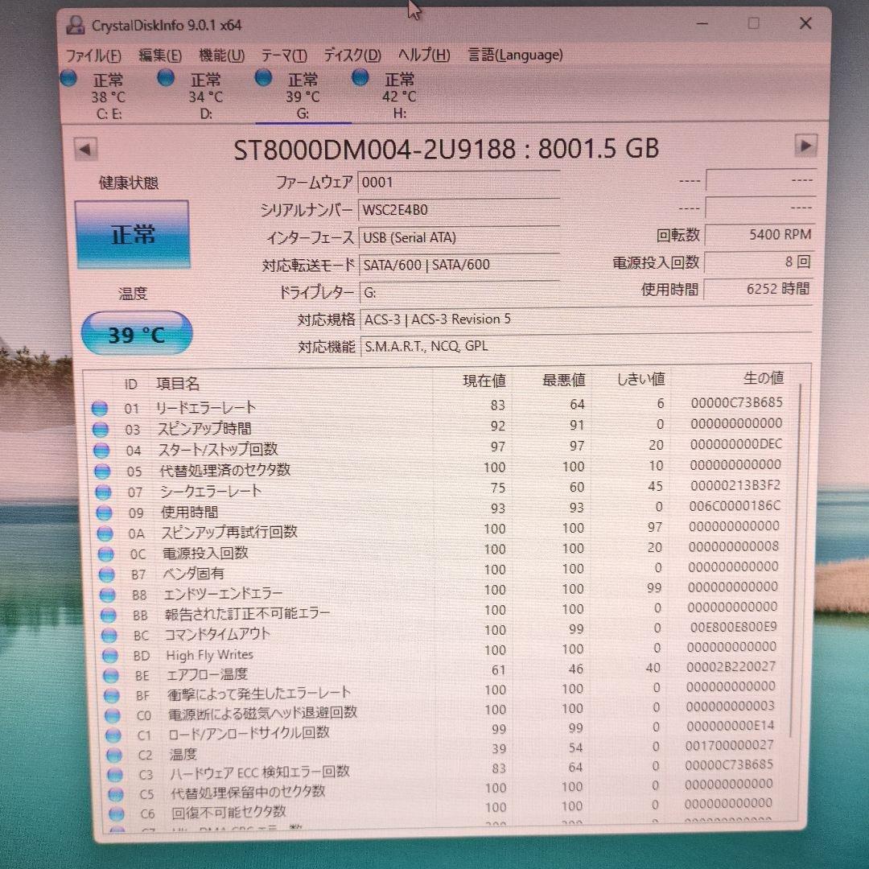Click the power-on count value 8 回
Image resolution: width=869 pixels, height=869 pixels.
(759, 262)
